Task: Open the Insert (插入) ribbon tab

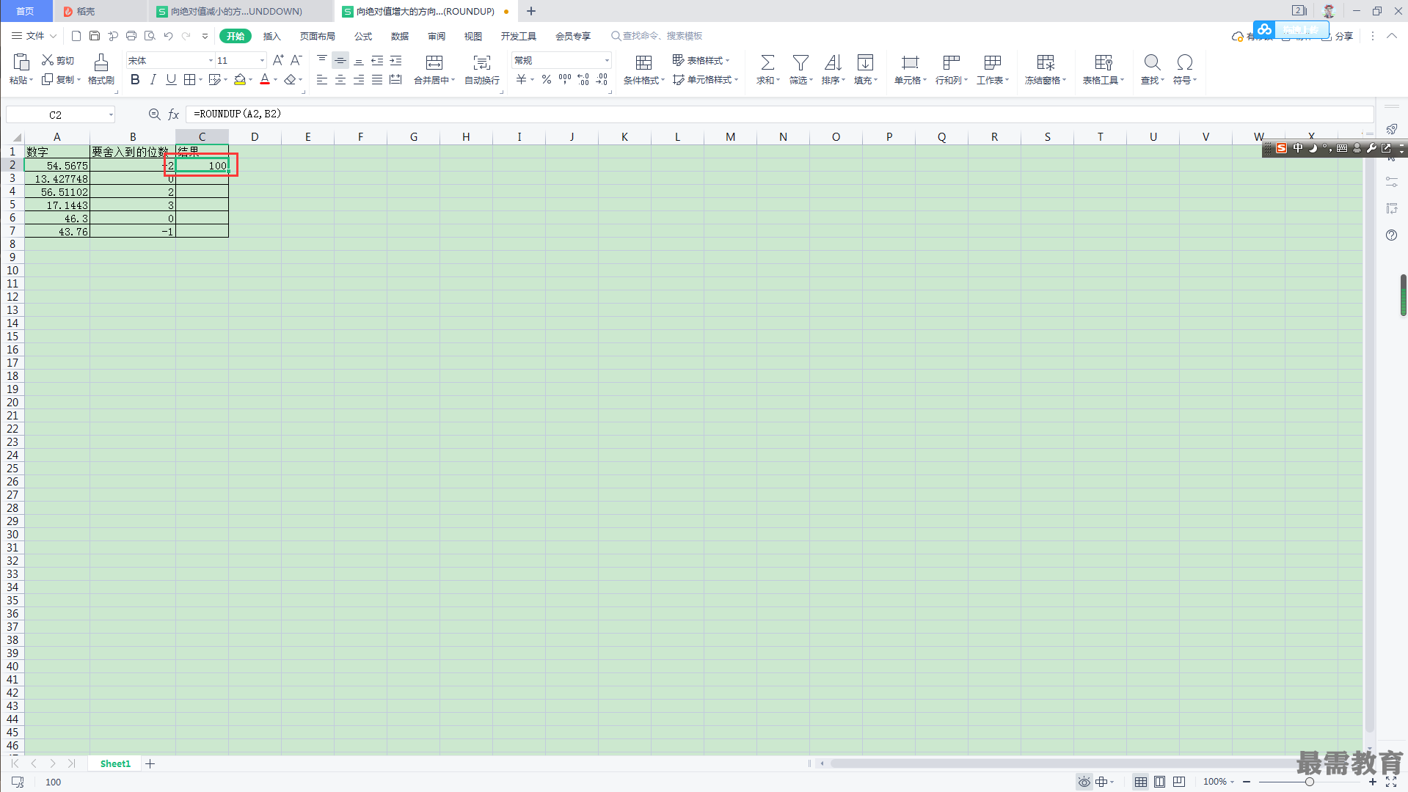Action: click(x=272, y=36)
